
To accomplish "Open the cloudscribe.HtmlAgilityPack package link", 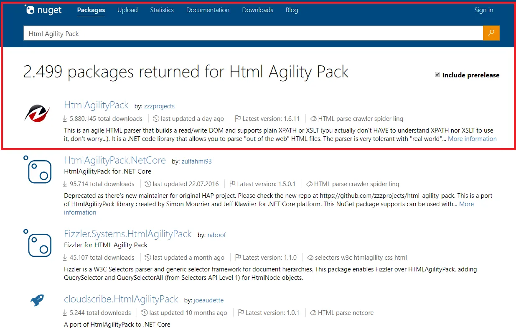I will [121, 299].
